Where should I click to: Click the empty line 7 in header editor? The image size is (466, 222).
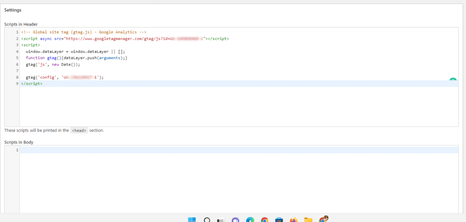[239, 71]
